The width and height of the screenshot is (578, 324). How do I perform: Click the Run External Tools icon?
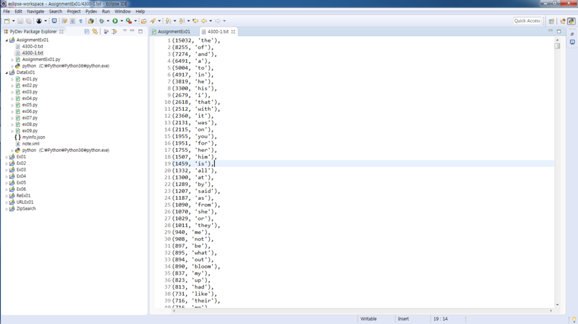pyautogui.click(x=129, y=21)
